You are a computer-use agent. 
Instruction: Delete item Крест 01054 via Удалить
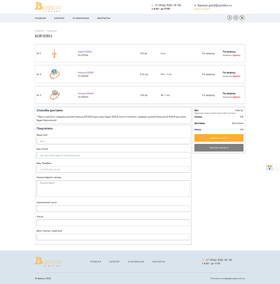point(237,55)
